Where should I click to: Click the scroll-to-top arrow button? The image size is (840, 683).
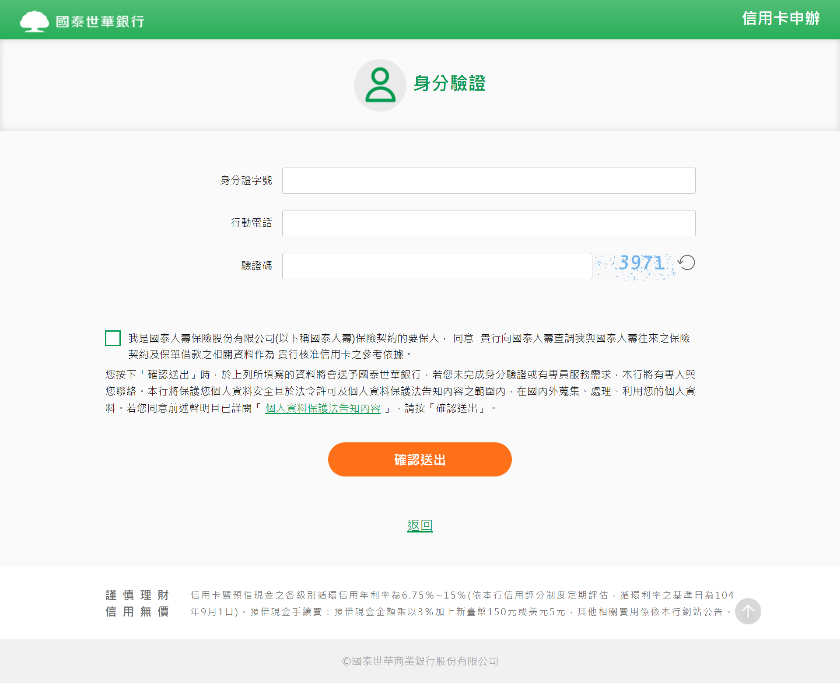(748, 611)
